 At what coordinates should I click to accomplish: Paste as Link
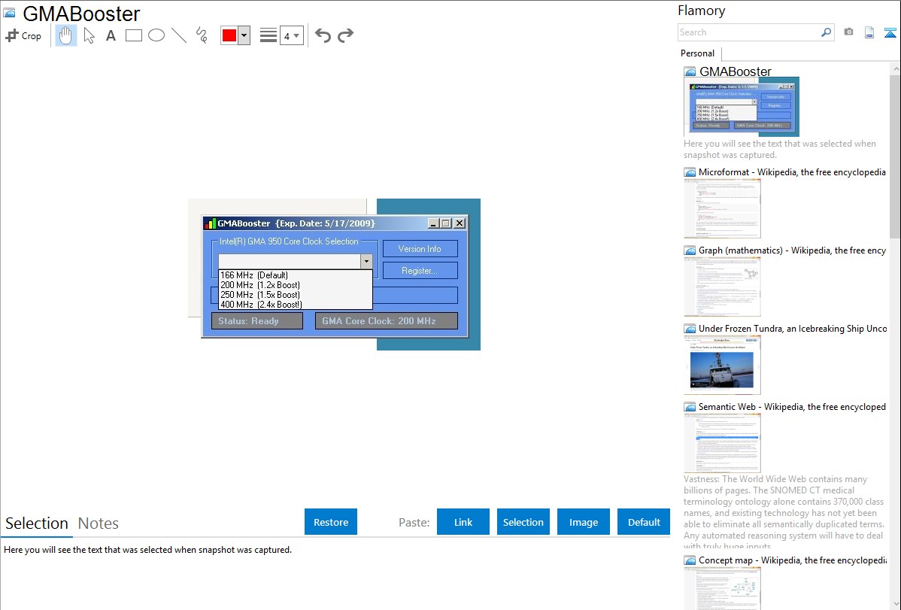click(463, 522)
